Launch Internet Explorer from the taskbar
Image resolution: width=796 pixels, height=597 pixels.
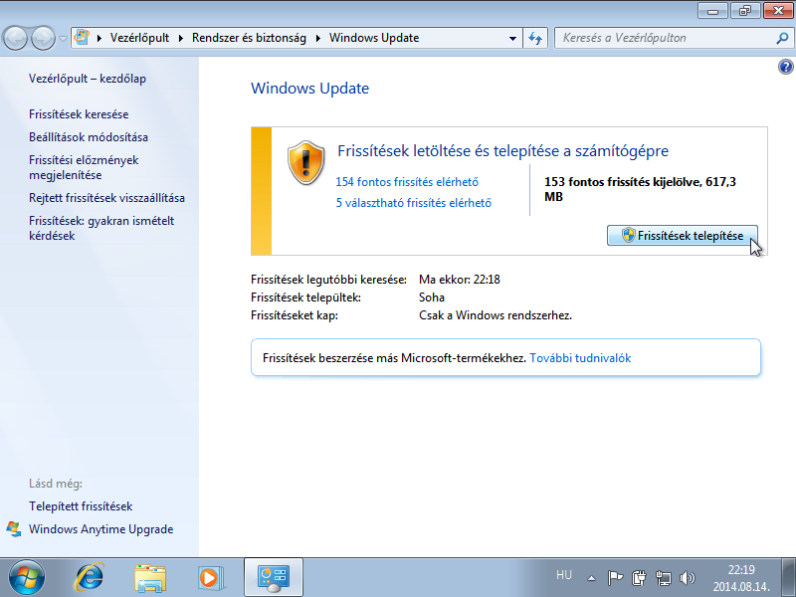90,577
